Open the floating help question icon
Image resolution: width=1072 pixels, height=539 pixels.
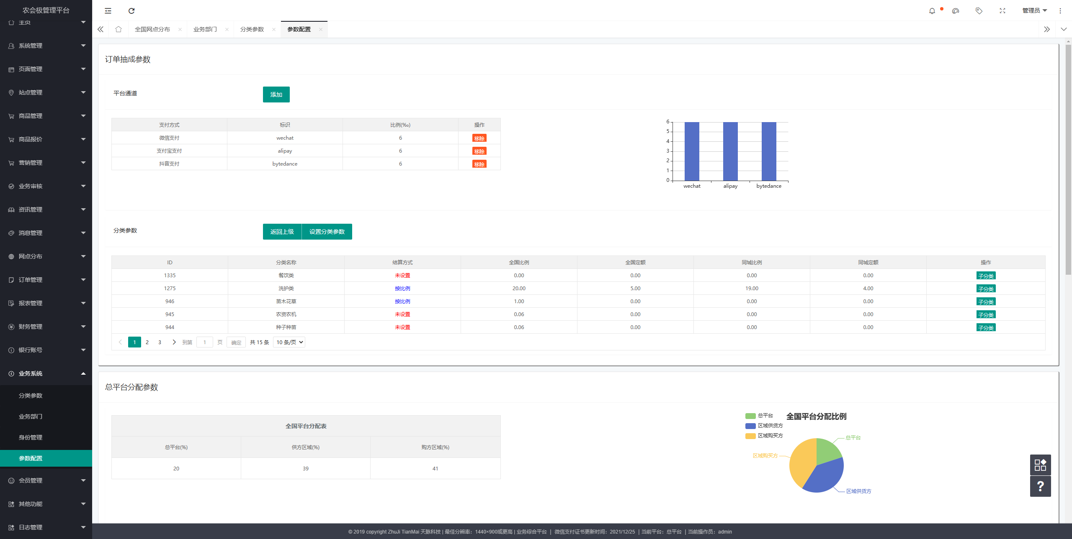1041,486
